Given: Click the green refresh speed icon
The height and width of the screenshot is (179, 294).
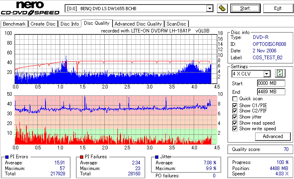Looking at the screenshot, I should [x=280, y=73].
